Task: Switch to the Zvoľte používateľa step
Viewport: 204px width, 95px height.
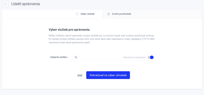Action: [121, 14]
